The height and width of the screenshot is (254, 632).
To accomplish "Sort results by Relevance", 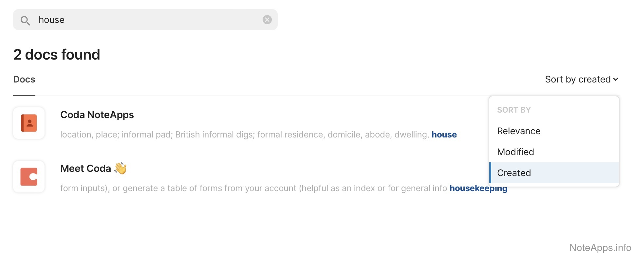I will pos(519,131).
